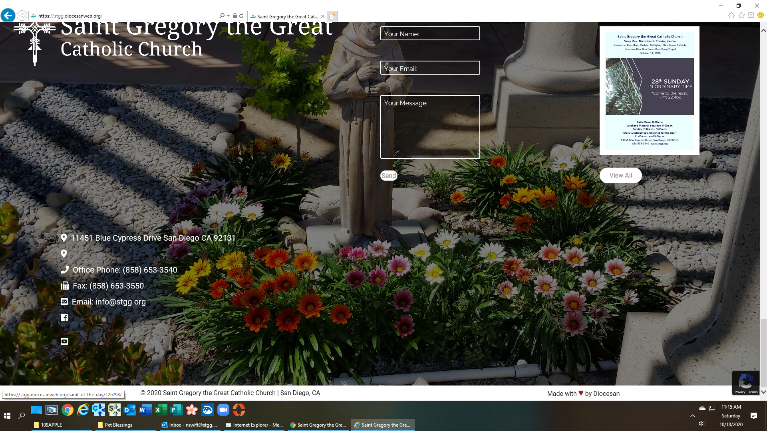Open address bar search dropdown arrow
Screen dimensions: 767x431
pos(228,16)
